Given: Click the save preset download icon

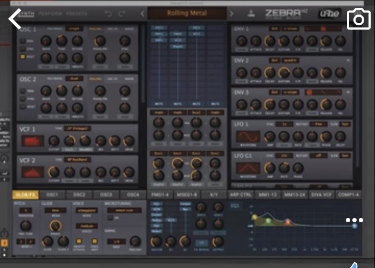Looking at the screenshot, I should coord(251,13).
